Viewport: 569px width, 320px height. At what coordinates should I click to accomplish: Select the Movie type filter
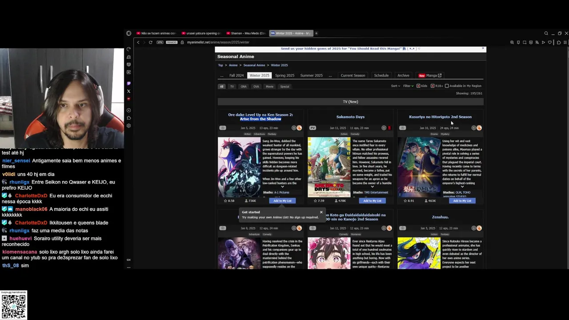(269, 87)
